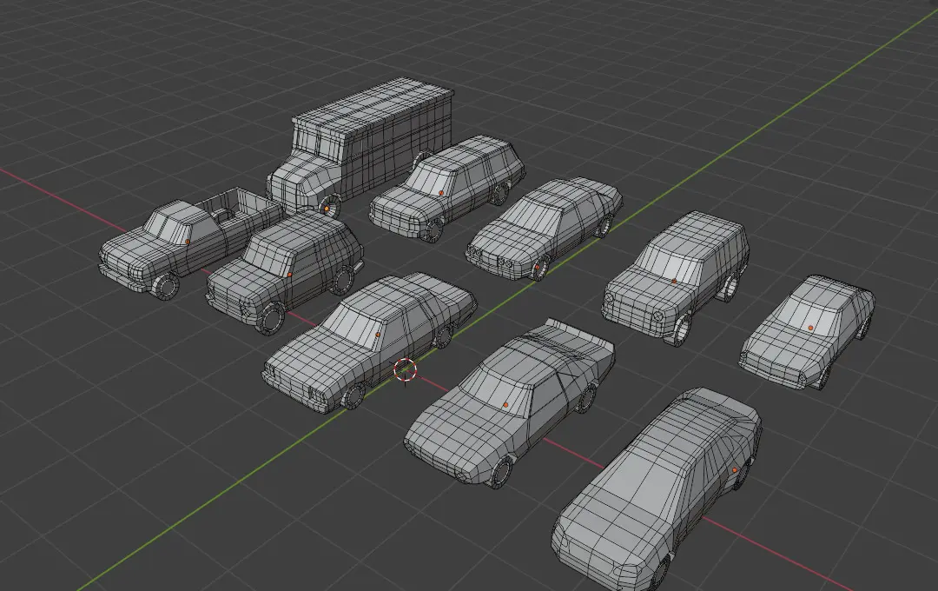Click the red-white 3D cursor
The width and height of the screenshot is (938, 591).
tap(405, 369)
